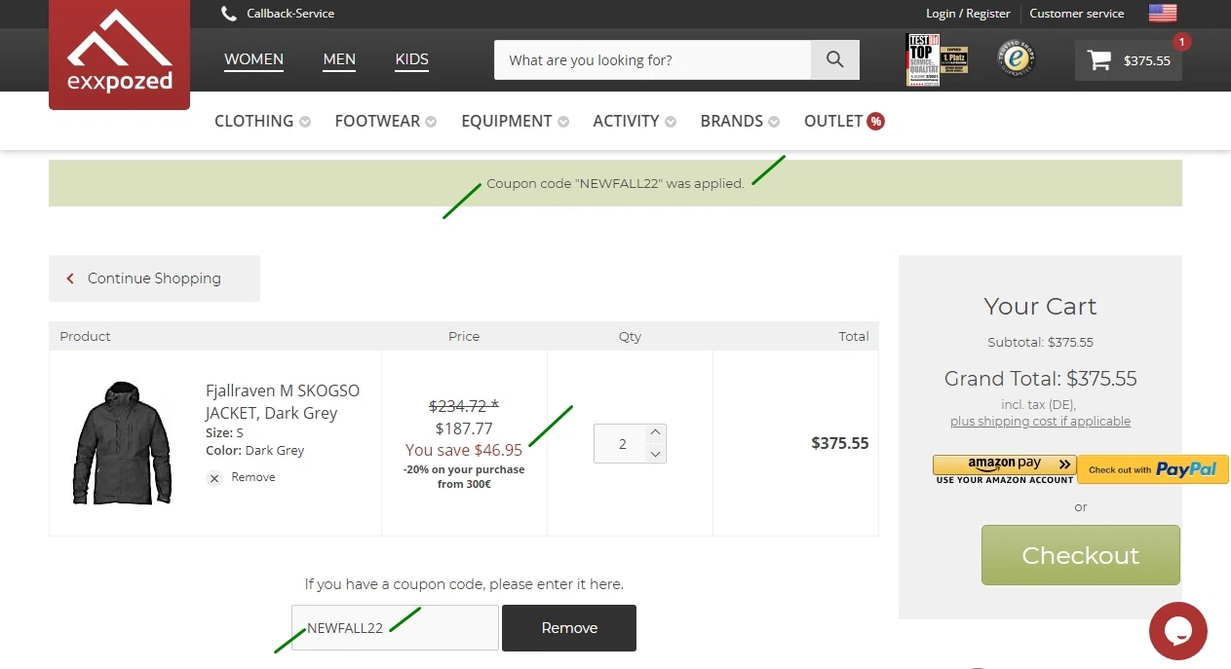The image size is (1231, 669).
Task: Open the Men section
Action: (x=339, y=59)
